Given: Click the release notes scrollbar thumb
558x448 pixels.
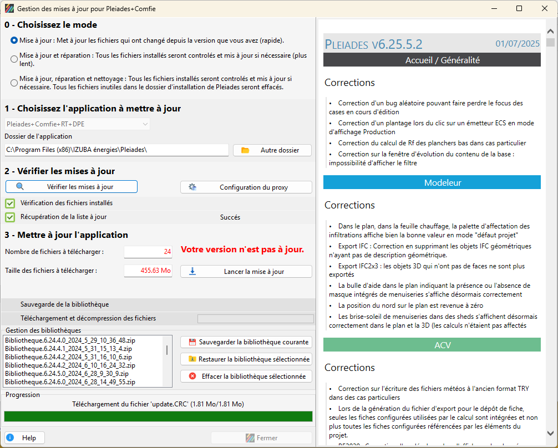Looking at the screenshot, I should coord(551,42).
